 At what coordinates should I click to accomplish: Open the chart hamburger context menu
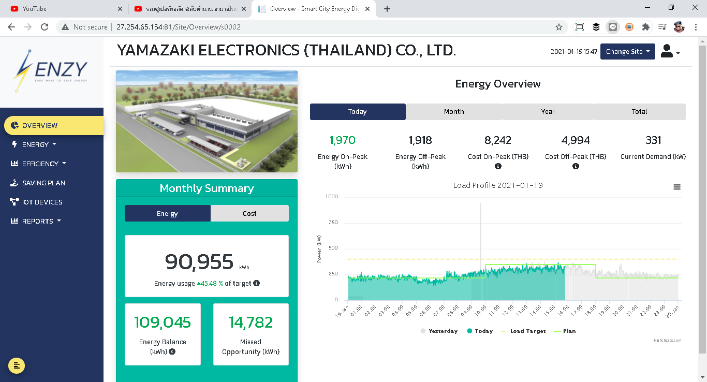677,187
